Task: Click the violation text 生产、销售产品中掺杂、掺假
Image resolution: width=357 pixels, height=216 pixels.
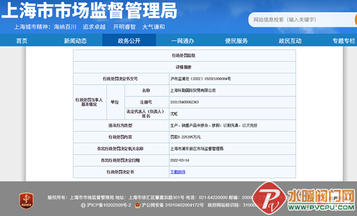Action: (195, 125)
